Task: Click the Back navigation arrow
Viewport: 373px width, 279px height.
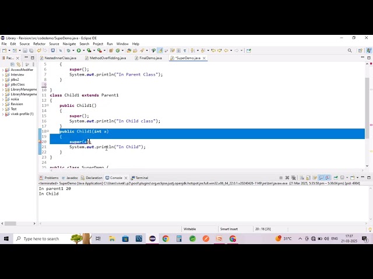Action: (x=226, y=51)
